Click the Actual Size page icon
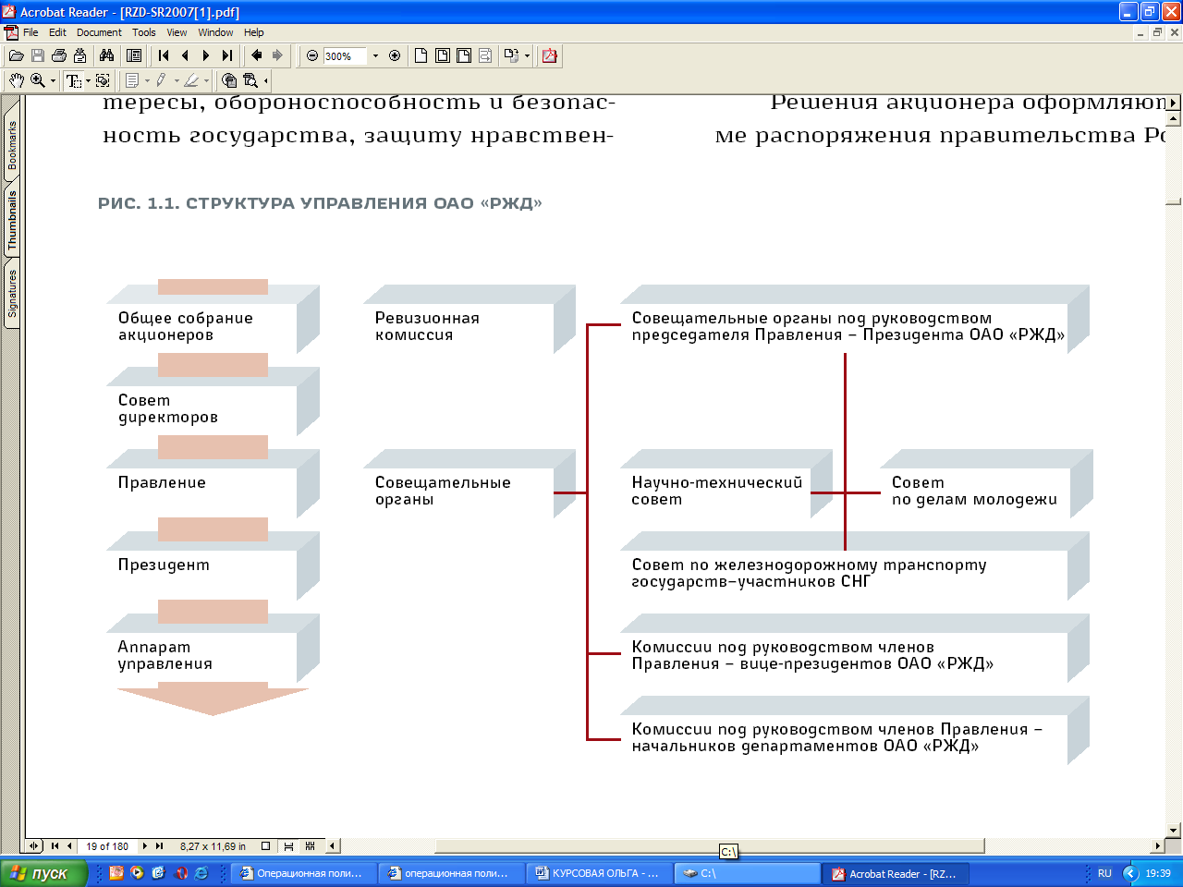The width and height of the screenshot is (1183, 887). (421, 56)
